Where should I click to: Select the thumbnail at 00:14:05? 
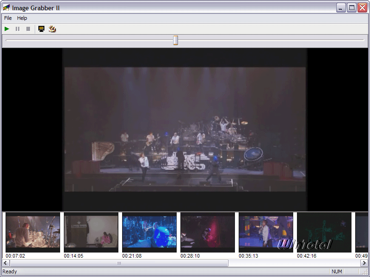pos(91,232)
